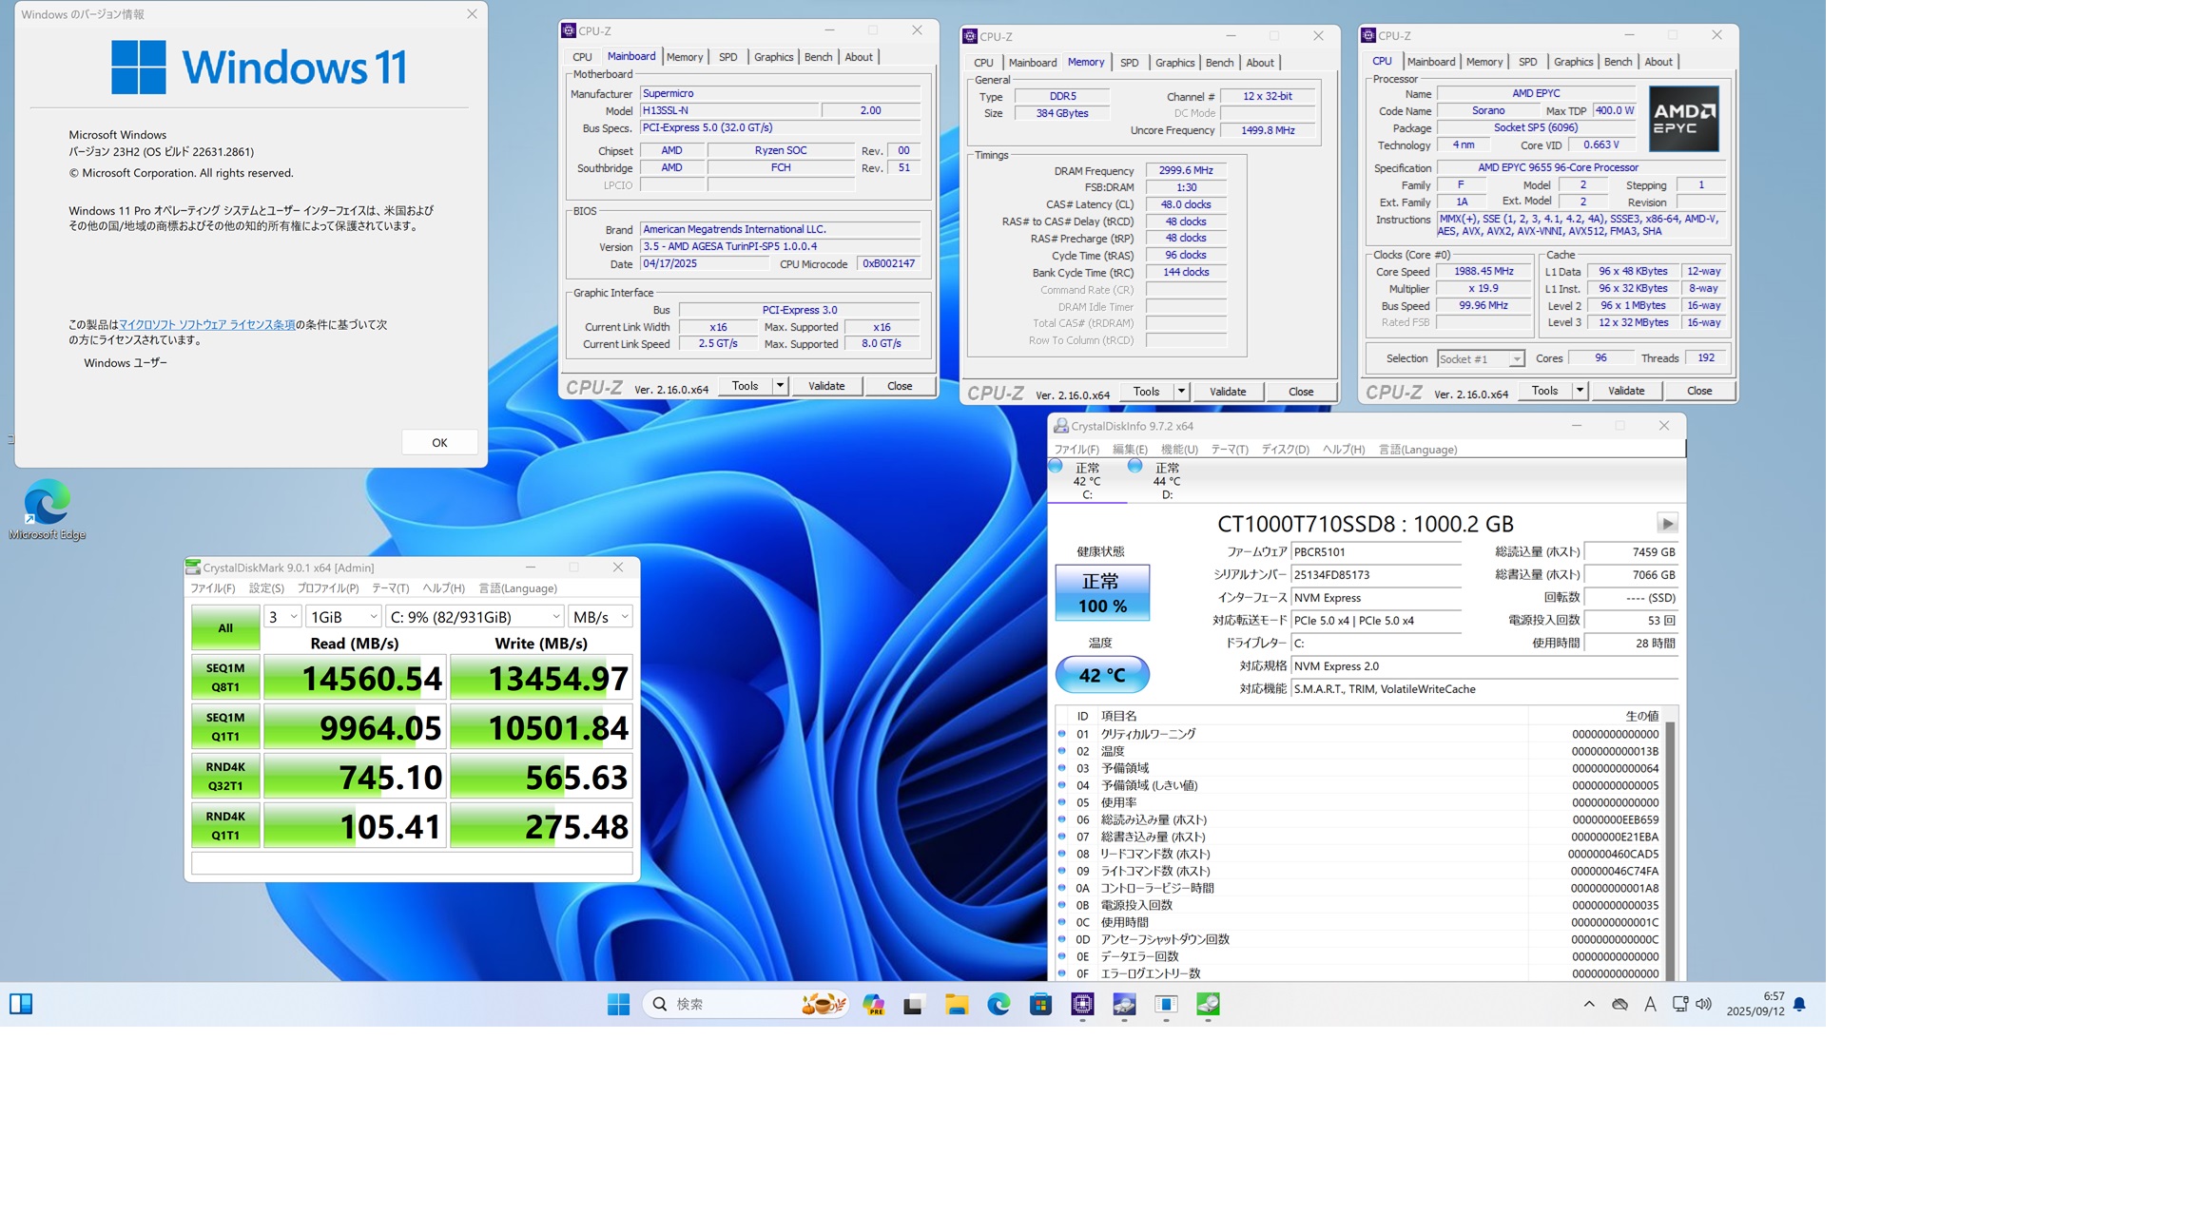Click the next disk arrow in CrystalDiskInfo
This screenshot has width=2191, height=1232.
click(1666, 524)
